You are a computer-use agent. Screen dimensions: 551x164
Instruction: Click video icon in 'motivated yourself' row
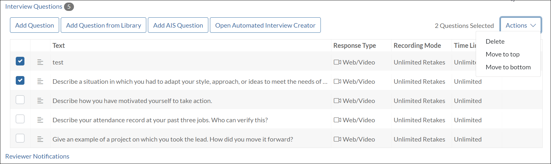click(337, 101)
